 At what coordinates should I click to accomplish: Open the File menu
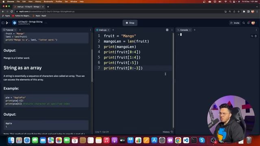tap(18, 2)
